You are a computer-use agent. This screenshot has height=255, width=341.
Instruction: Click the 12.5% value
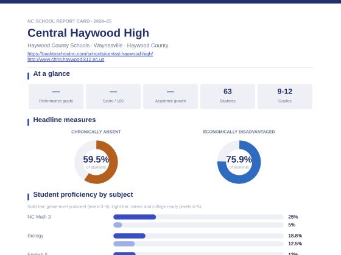(x=295, y=243)
